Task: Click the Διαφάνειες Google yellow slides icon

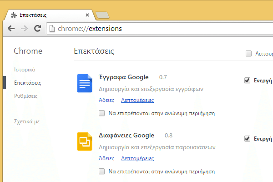Action: (x=85, y=142)
